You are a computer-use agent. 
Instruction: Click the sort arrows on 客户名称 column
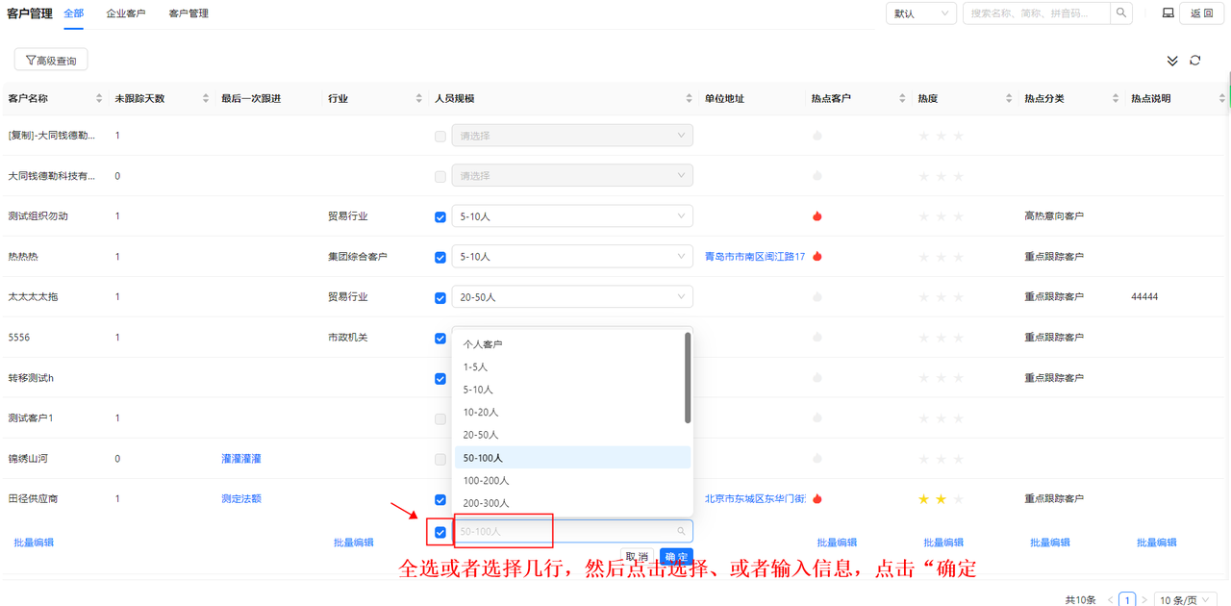click(99, 99)
